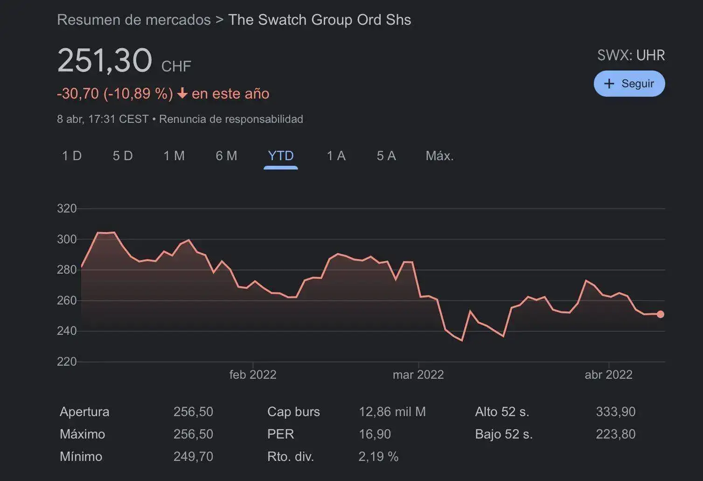Click the SWX: UHR ticker symbol
The image size is (703, 481).
point(631,56)
